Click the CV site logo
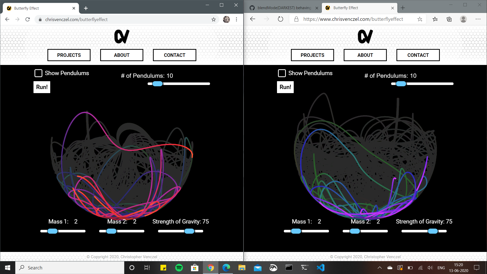 point(122,36)
